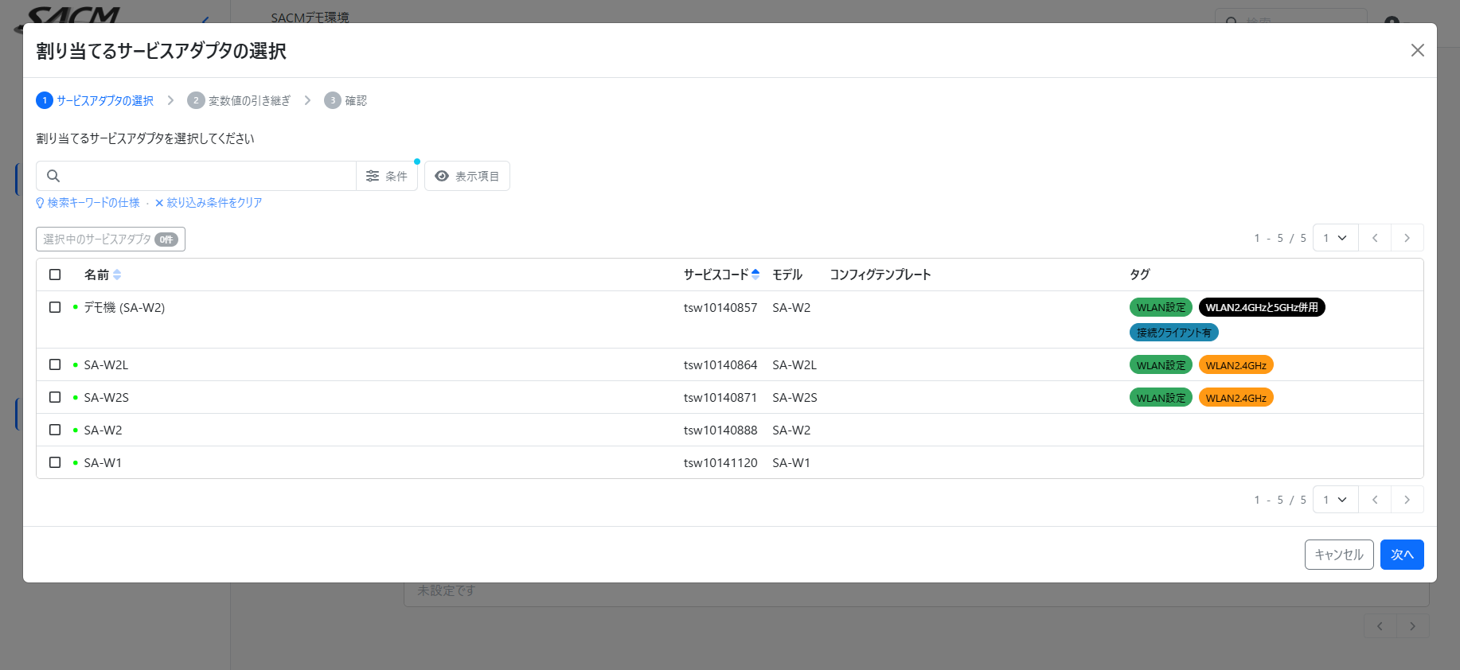Open the 条件 filter conditions
Viewport: 1460px width, 670px height.
click(x=387, y=176)
